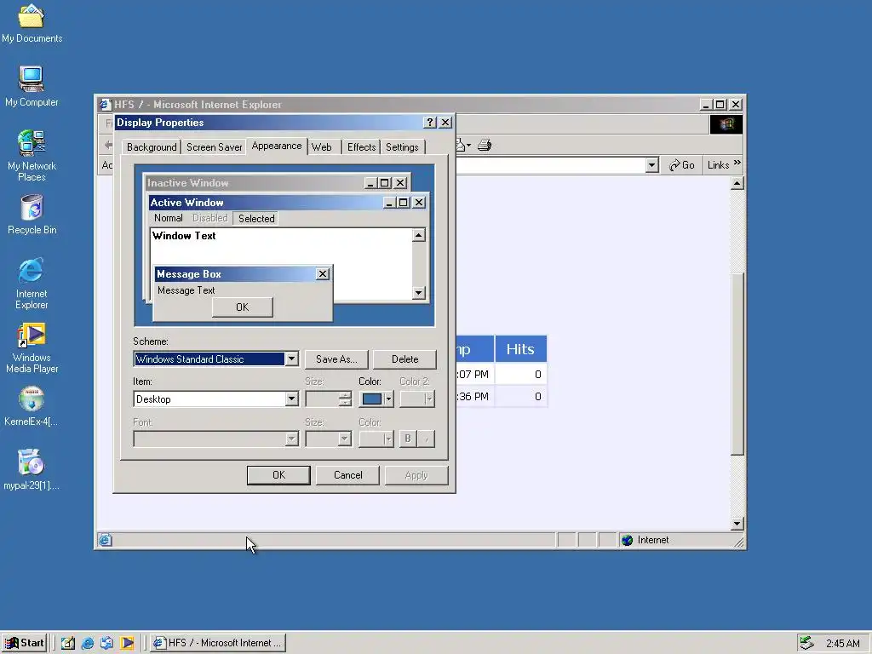Screen dimensions: 872x654
Task: Click the Active Window preview title bar
Action: click(x=288, y=203)
